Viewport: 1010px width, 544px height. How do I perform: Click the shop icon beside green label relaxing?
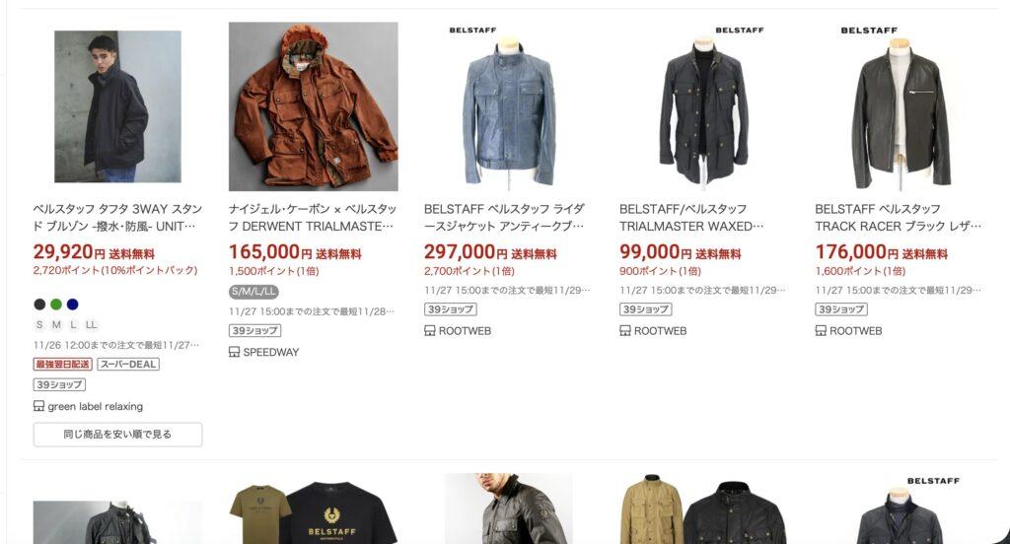point(38,406)
